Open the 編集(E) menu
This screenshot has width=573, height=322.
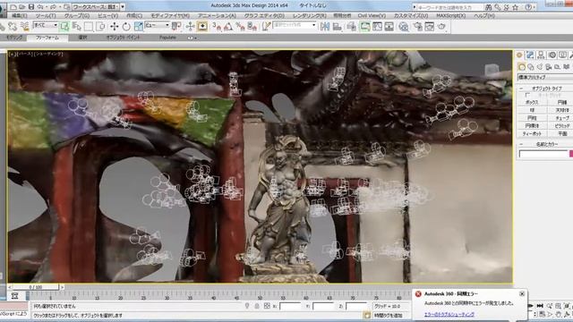pyautogui.click(x=19, y=16)
